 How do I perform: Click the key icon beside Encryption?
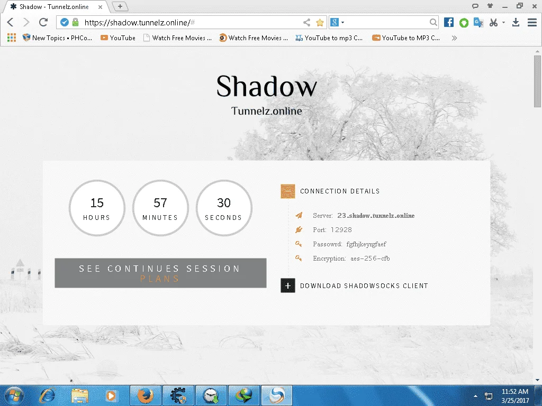click(299, 258)
